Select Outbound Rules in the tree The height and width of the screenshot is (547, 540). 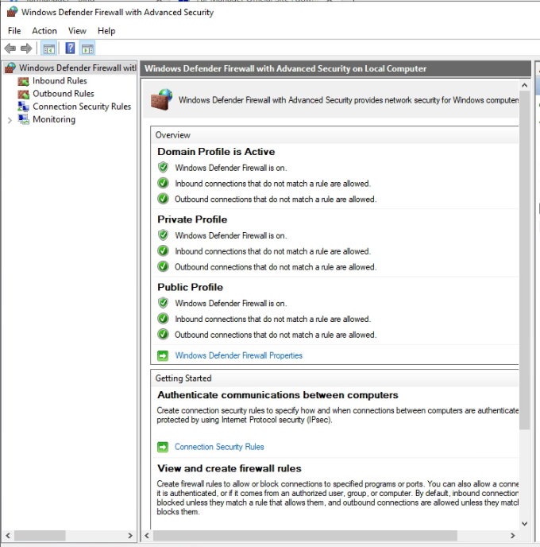[x=63, y=94]
